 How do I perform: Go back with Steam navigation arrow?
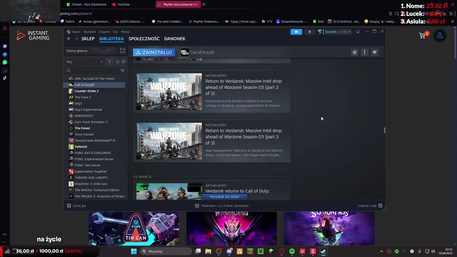(x=69, y=39)
